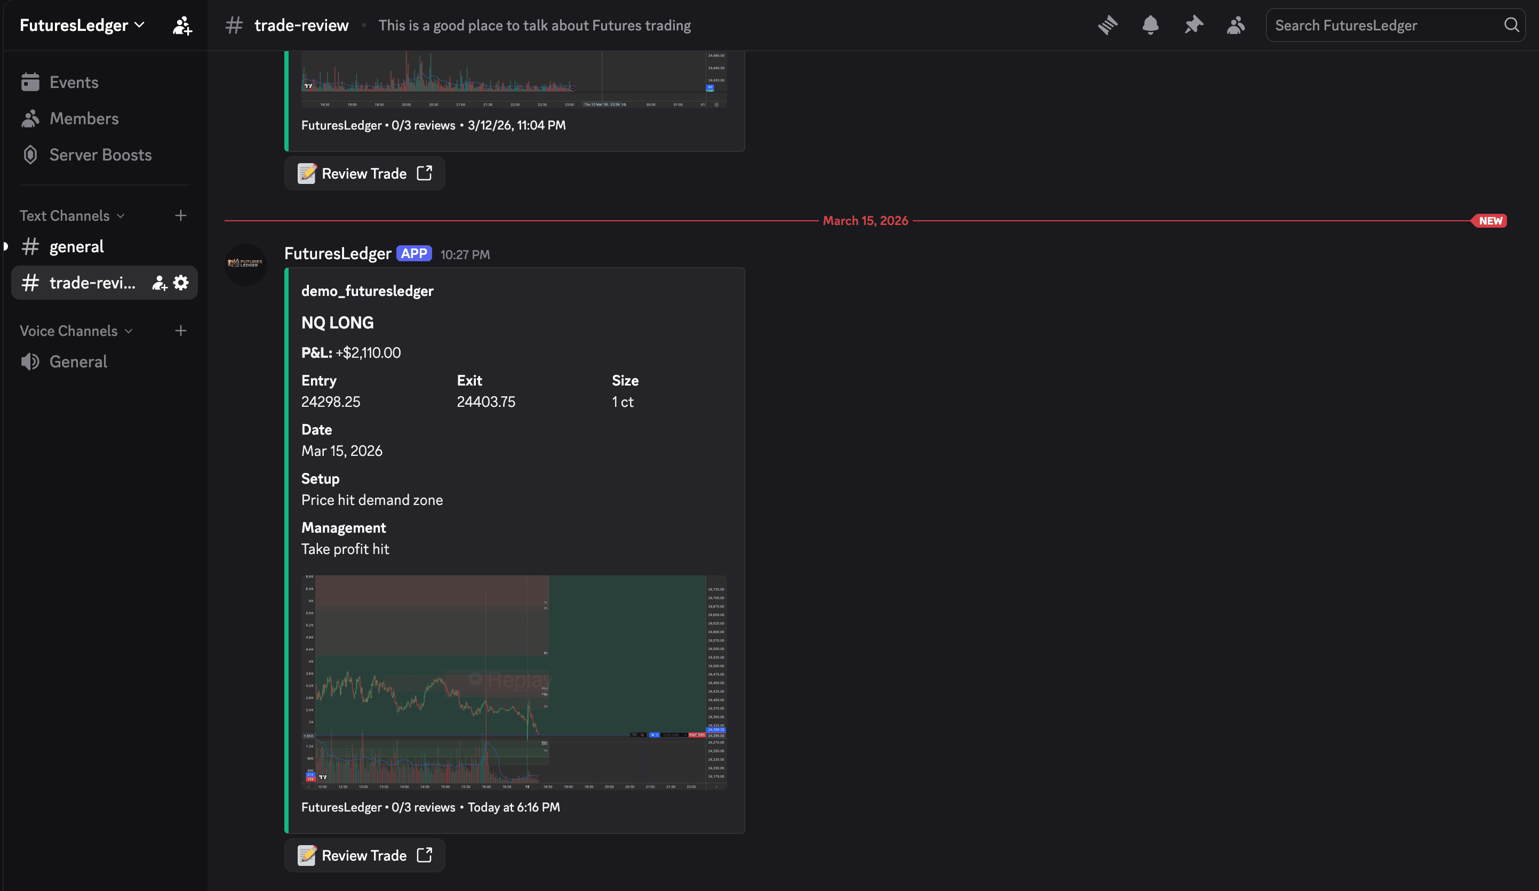1539x891 pixels.
Task: Show the member list with the members icon
Action: tap(1235, 25)
